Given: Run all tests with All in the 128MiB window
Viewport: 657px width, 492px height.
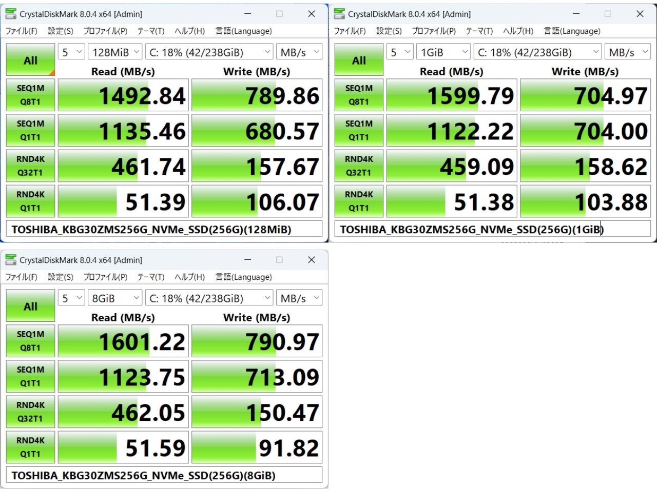Looking at the screenshot, I should pyautogui.click(x=30, y=60).
